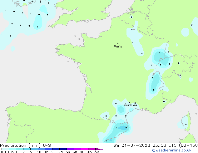Image resolution: width=198 pixels, height=153 pixels.
Task: Click the legend value 15
Action: pos(46,152)
